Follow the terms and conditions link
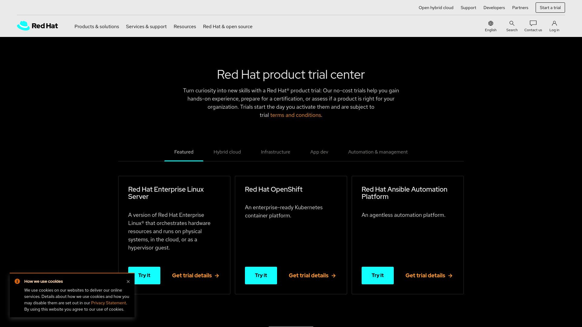The width and height of the screenshot is (582, 327). (295, 115)
